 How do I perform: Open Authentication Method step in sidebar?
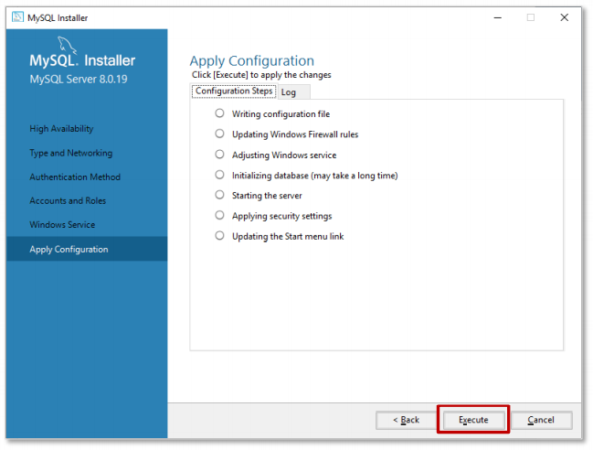pyautogui.click(x=75, y=177)
